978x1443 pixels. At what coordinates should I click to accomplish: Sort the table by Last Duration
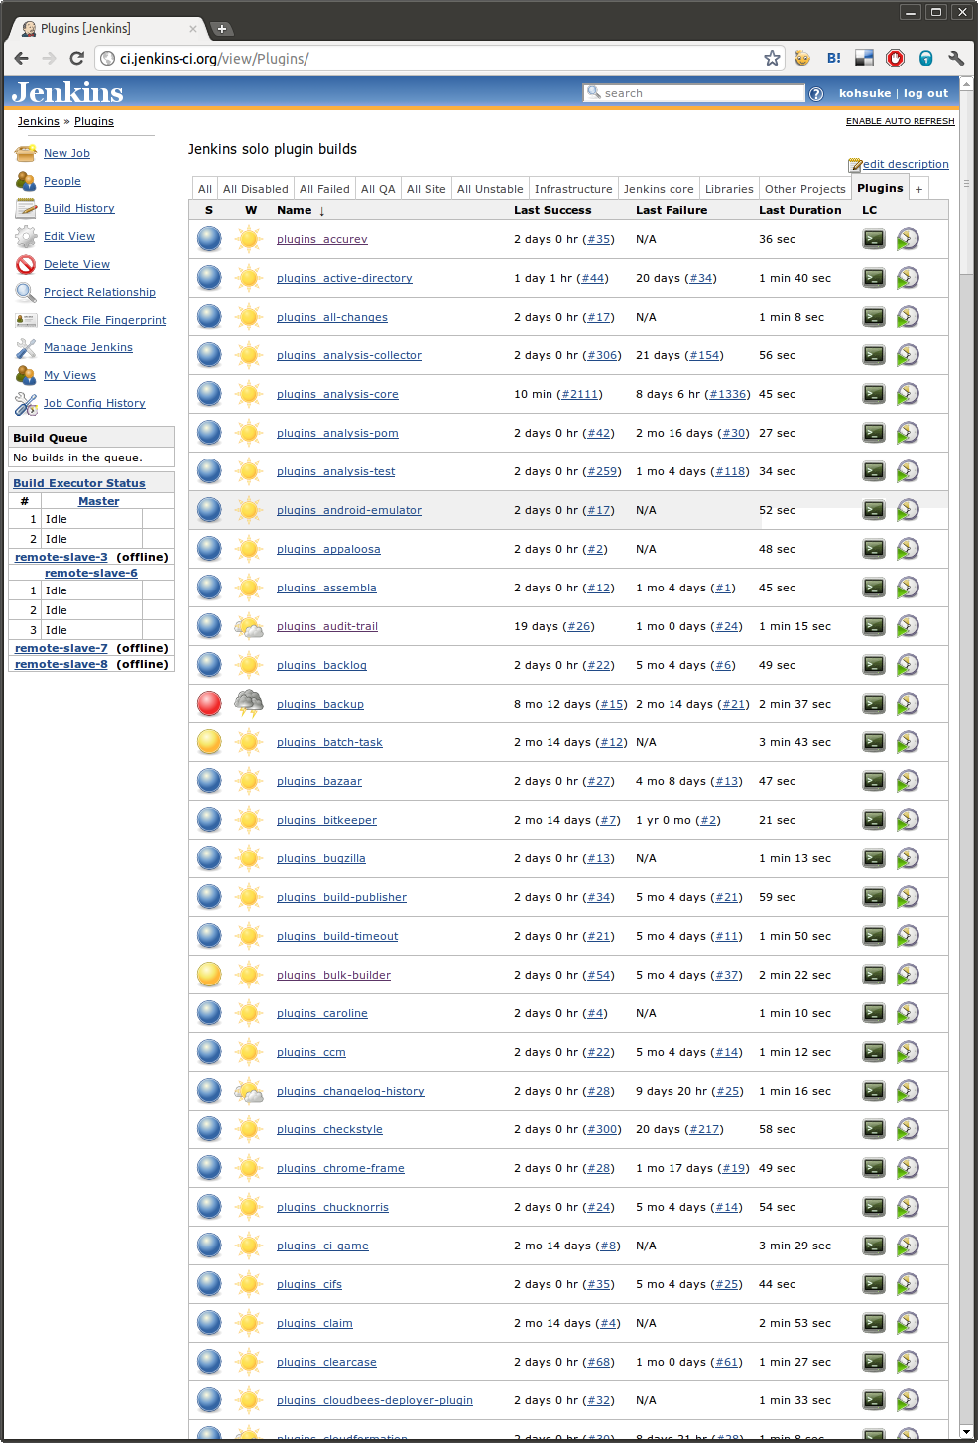(x=800, y=210)
